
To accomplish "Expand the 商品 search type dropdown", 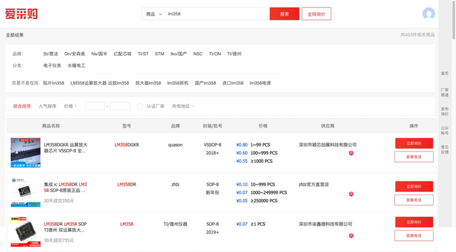I will pos(154,14).
